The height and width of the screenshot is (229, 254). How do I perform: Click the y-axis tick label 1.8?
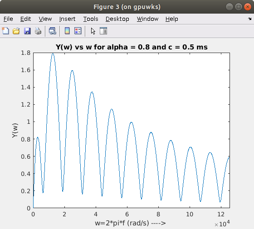(x=25, y=53)
